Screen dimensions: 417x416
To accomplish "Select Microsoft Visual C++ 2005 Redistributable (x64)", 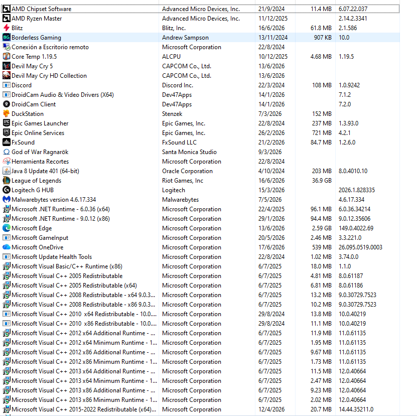I will 201,286.
